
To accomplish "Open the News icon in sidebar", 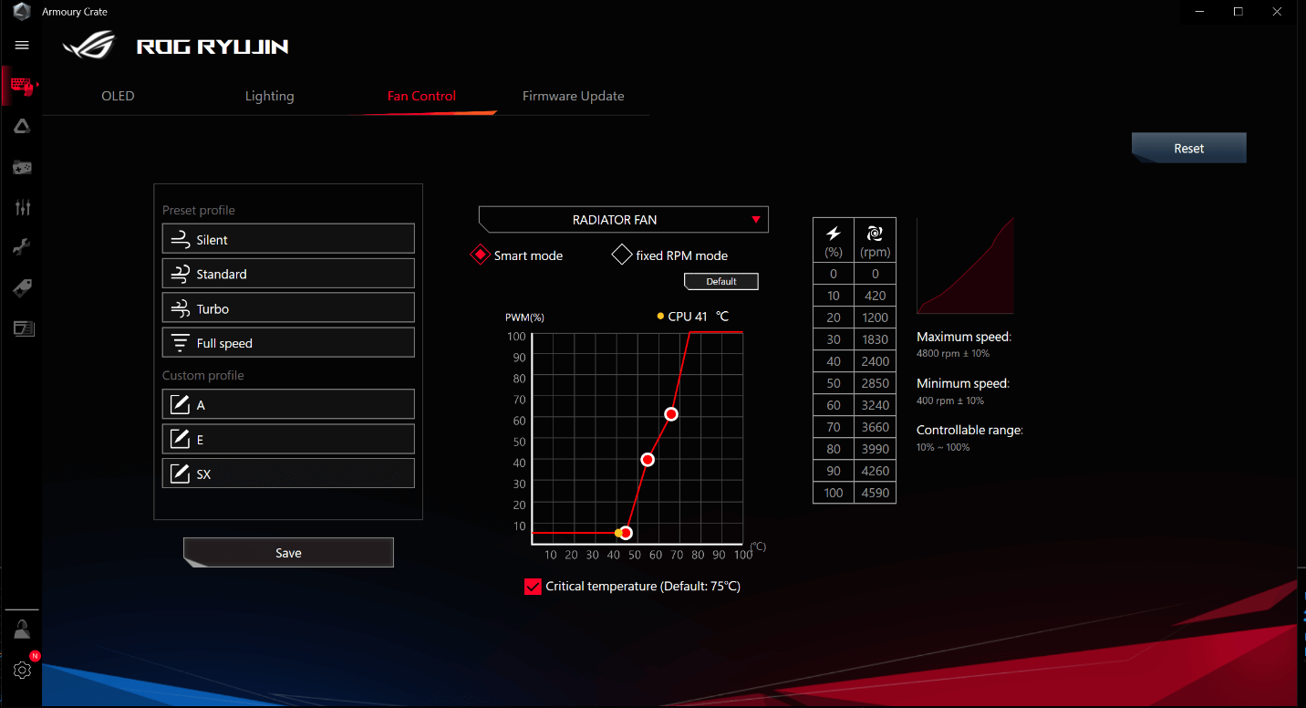I will [x=24, y=328].
